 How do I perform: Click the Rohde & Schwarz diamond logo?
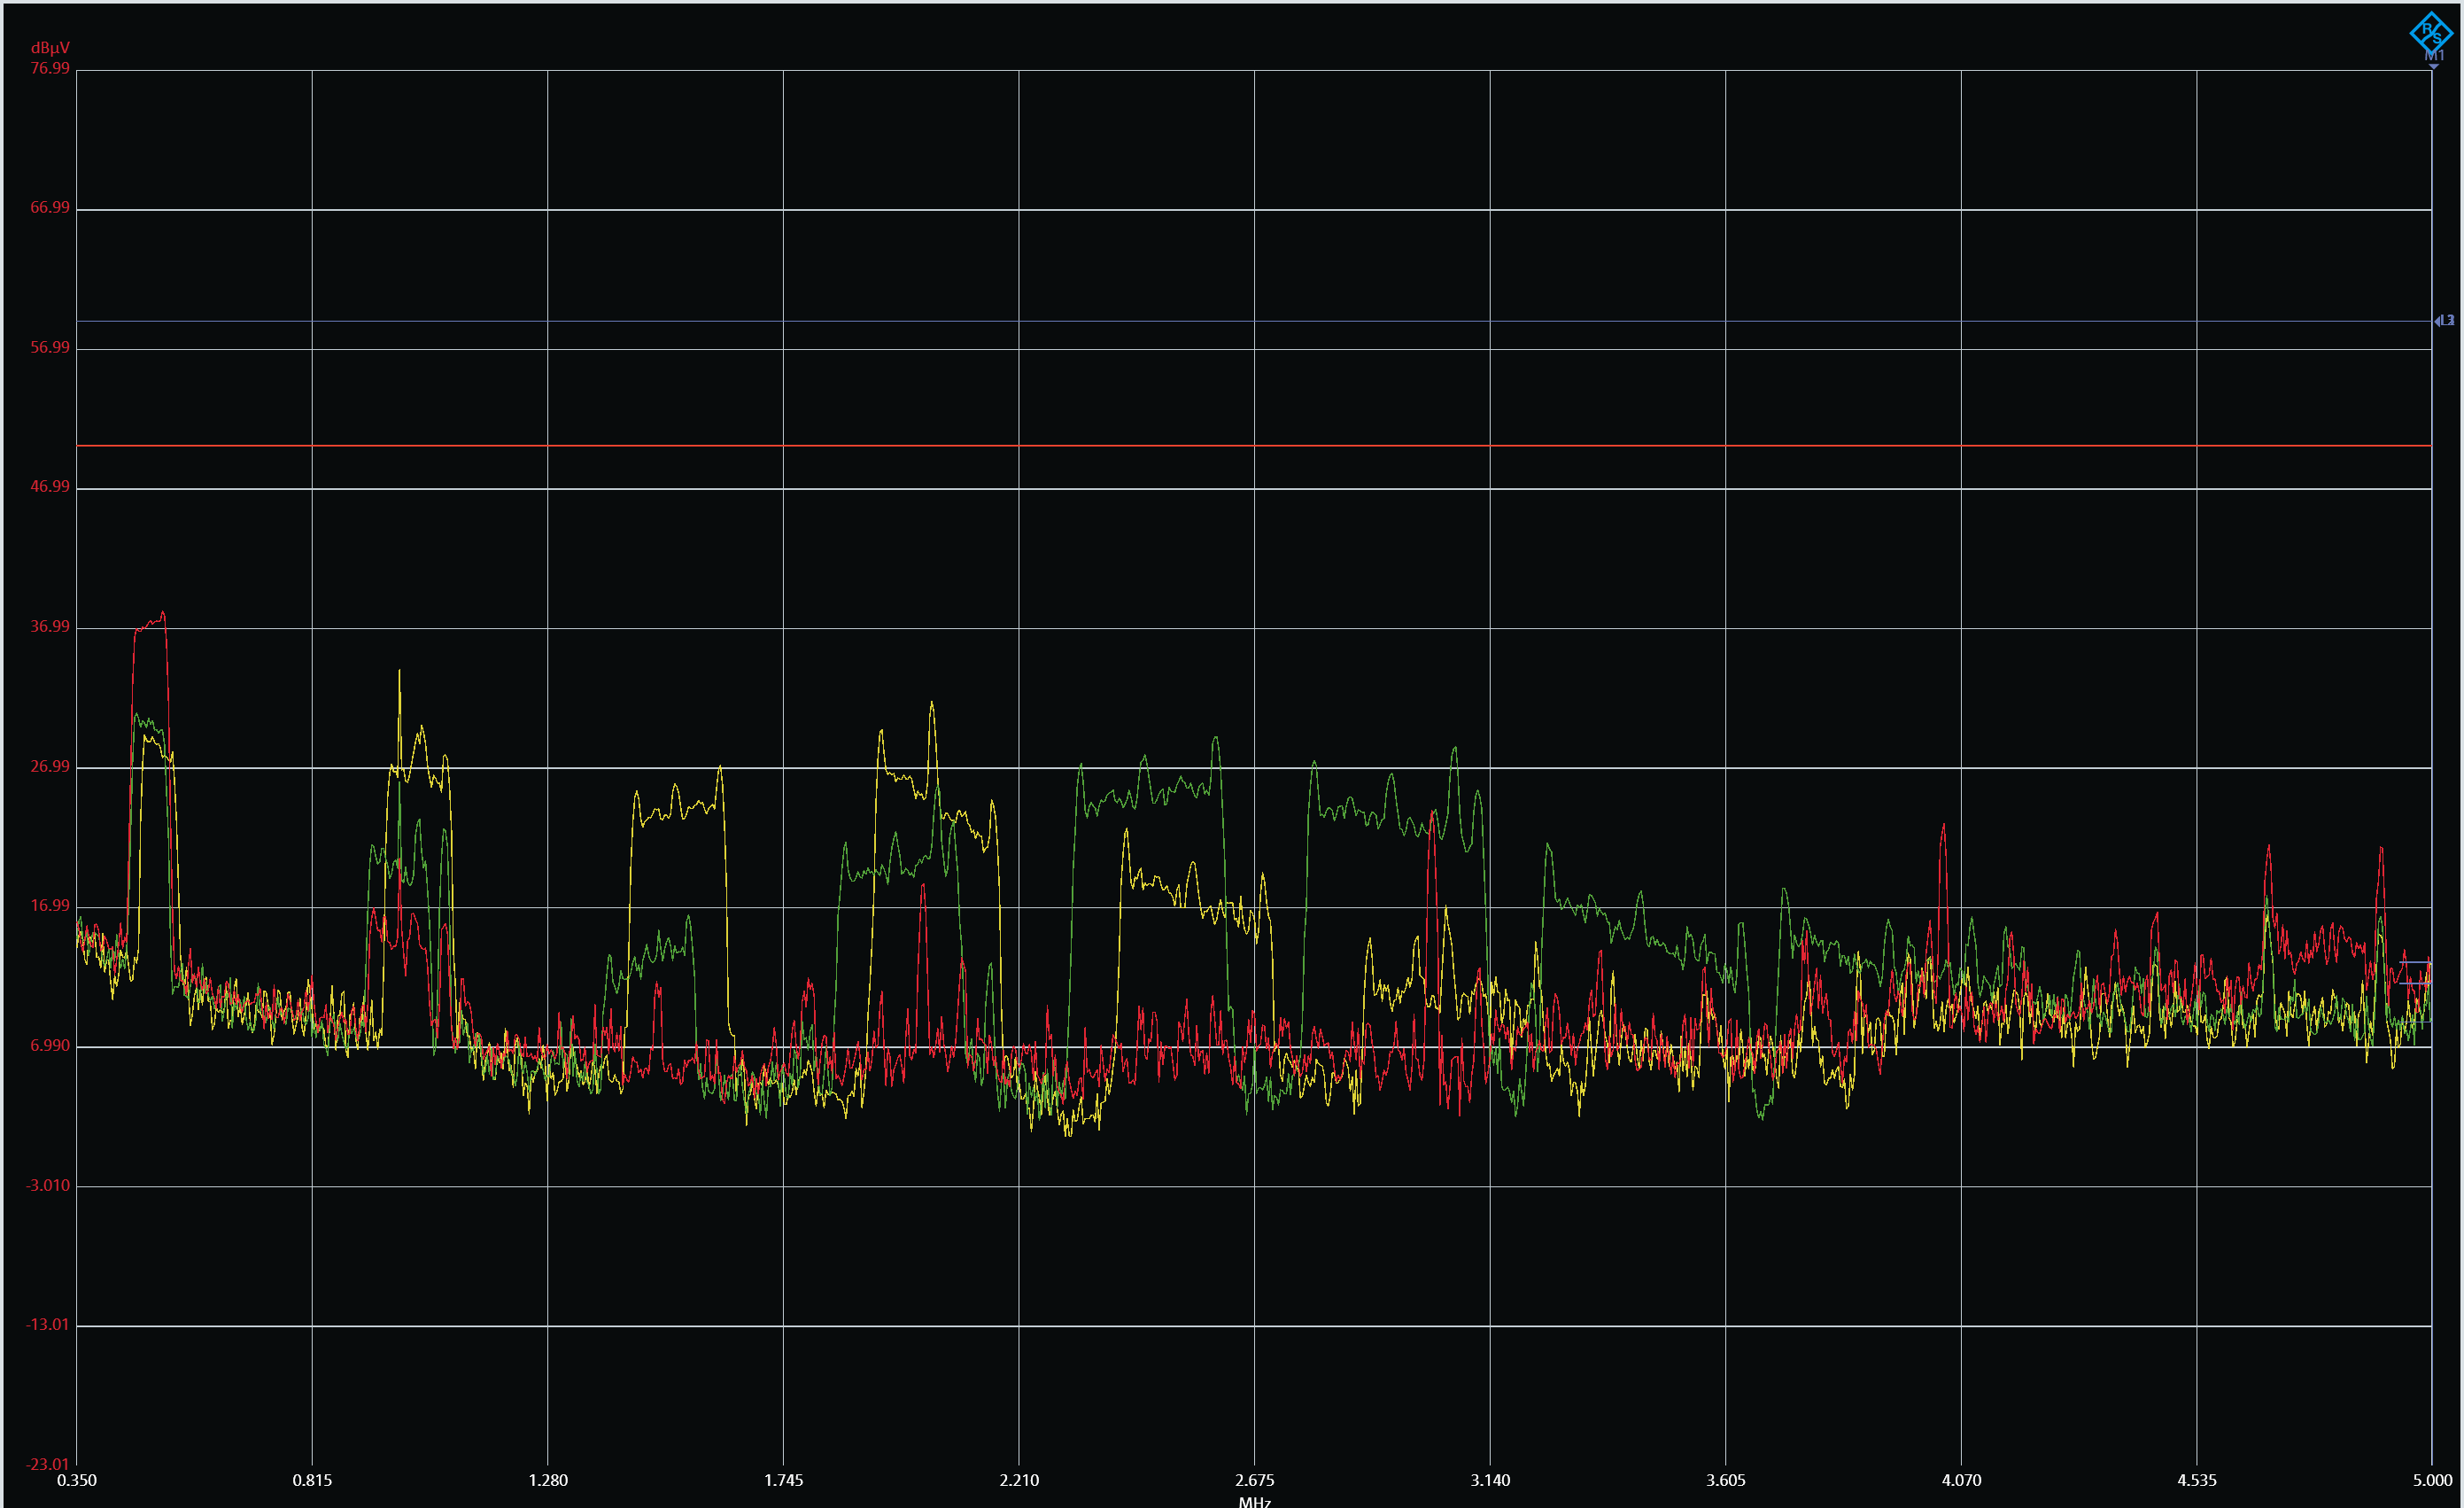point(2431,34)
